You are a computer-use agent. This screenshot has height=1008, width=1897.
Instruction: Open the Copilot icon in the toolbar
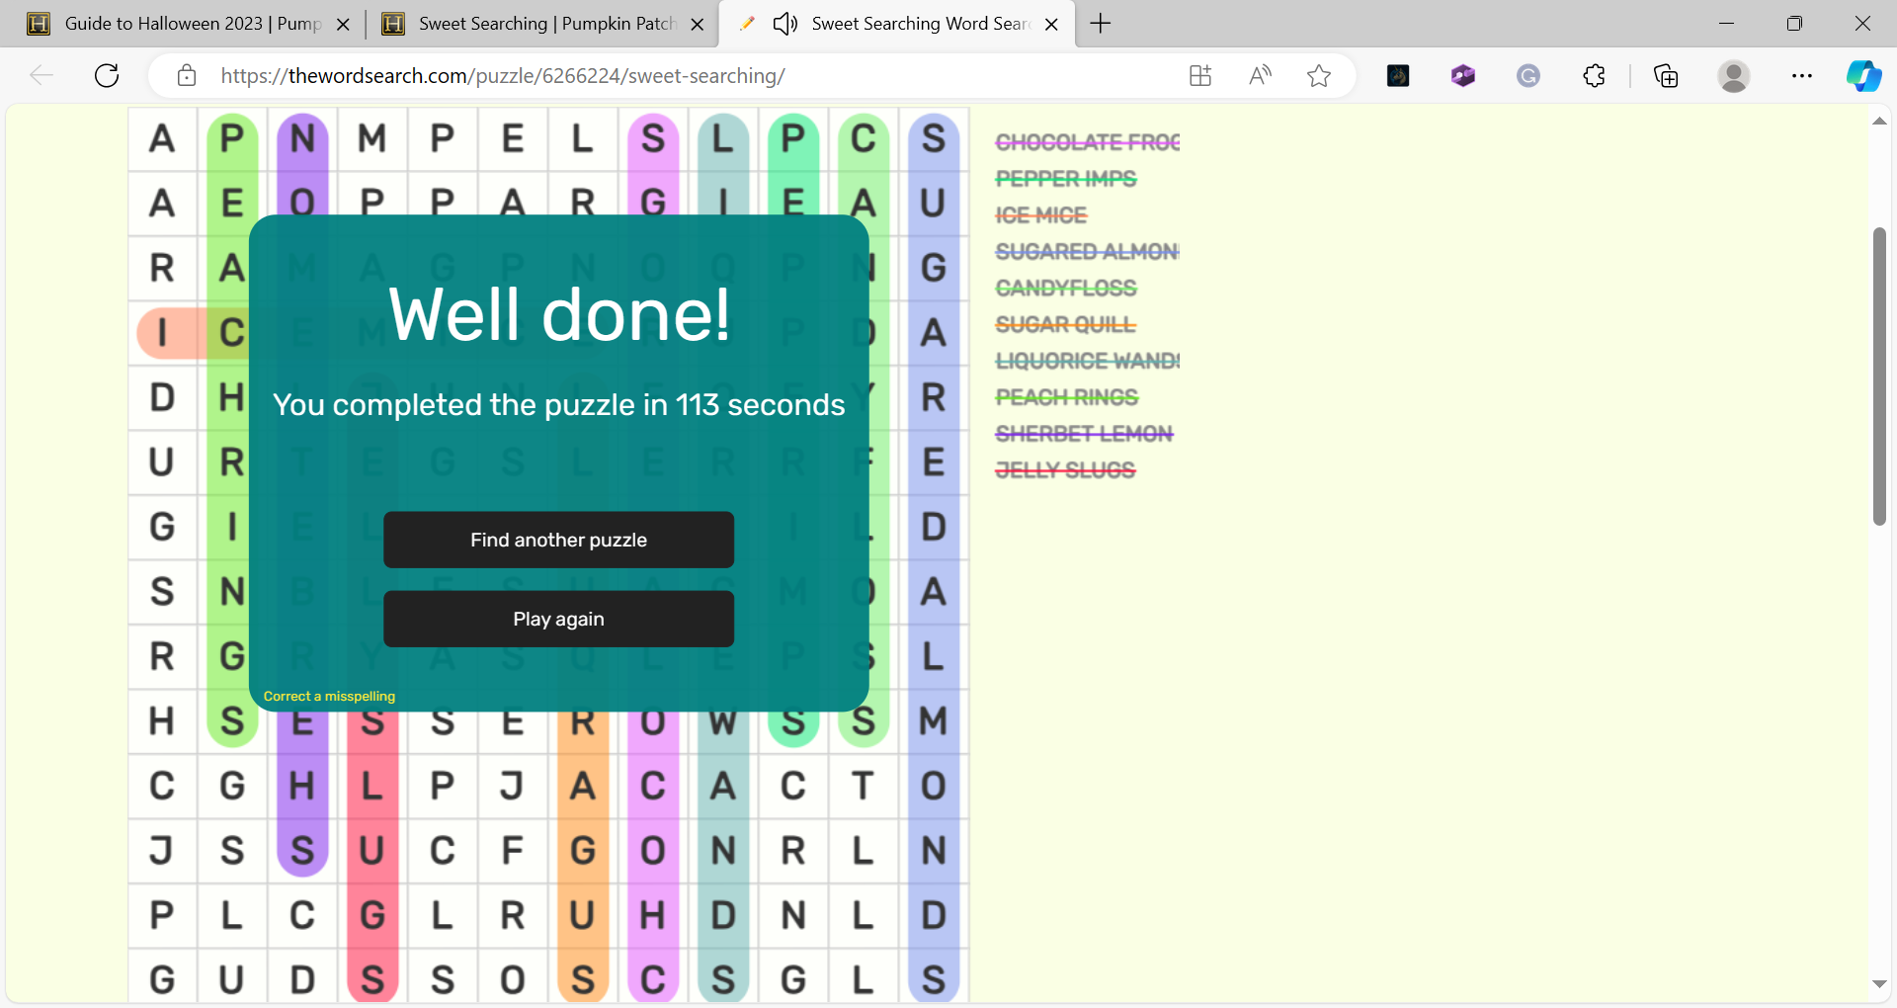tap(1865, 76)
